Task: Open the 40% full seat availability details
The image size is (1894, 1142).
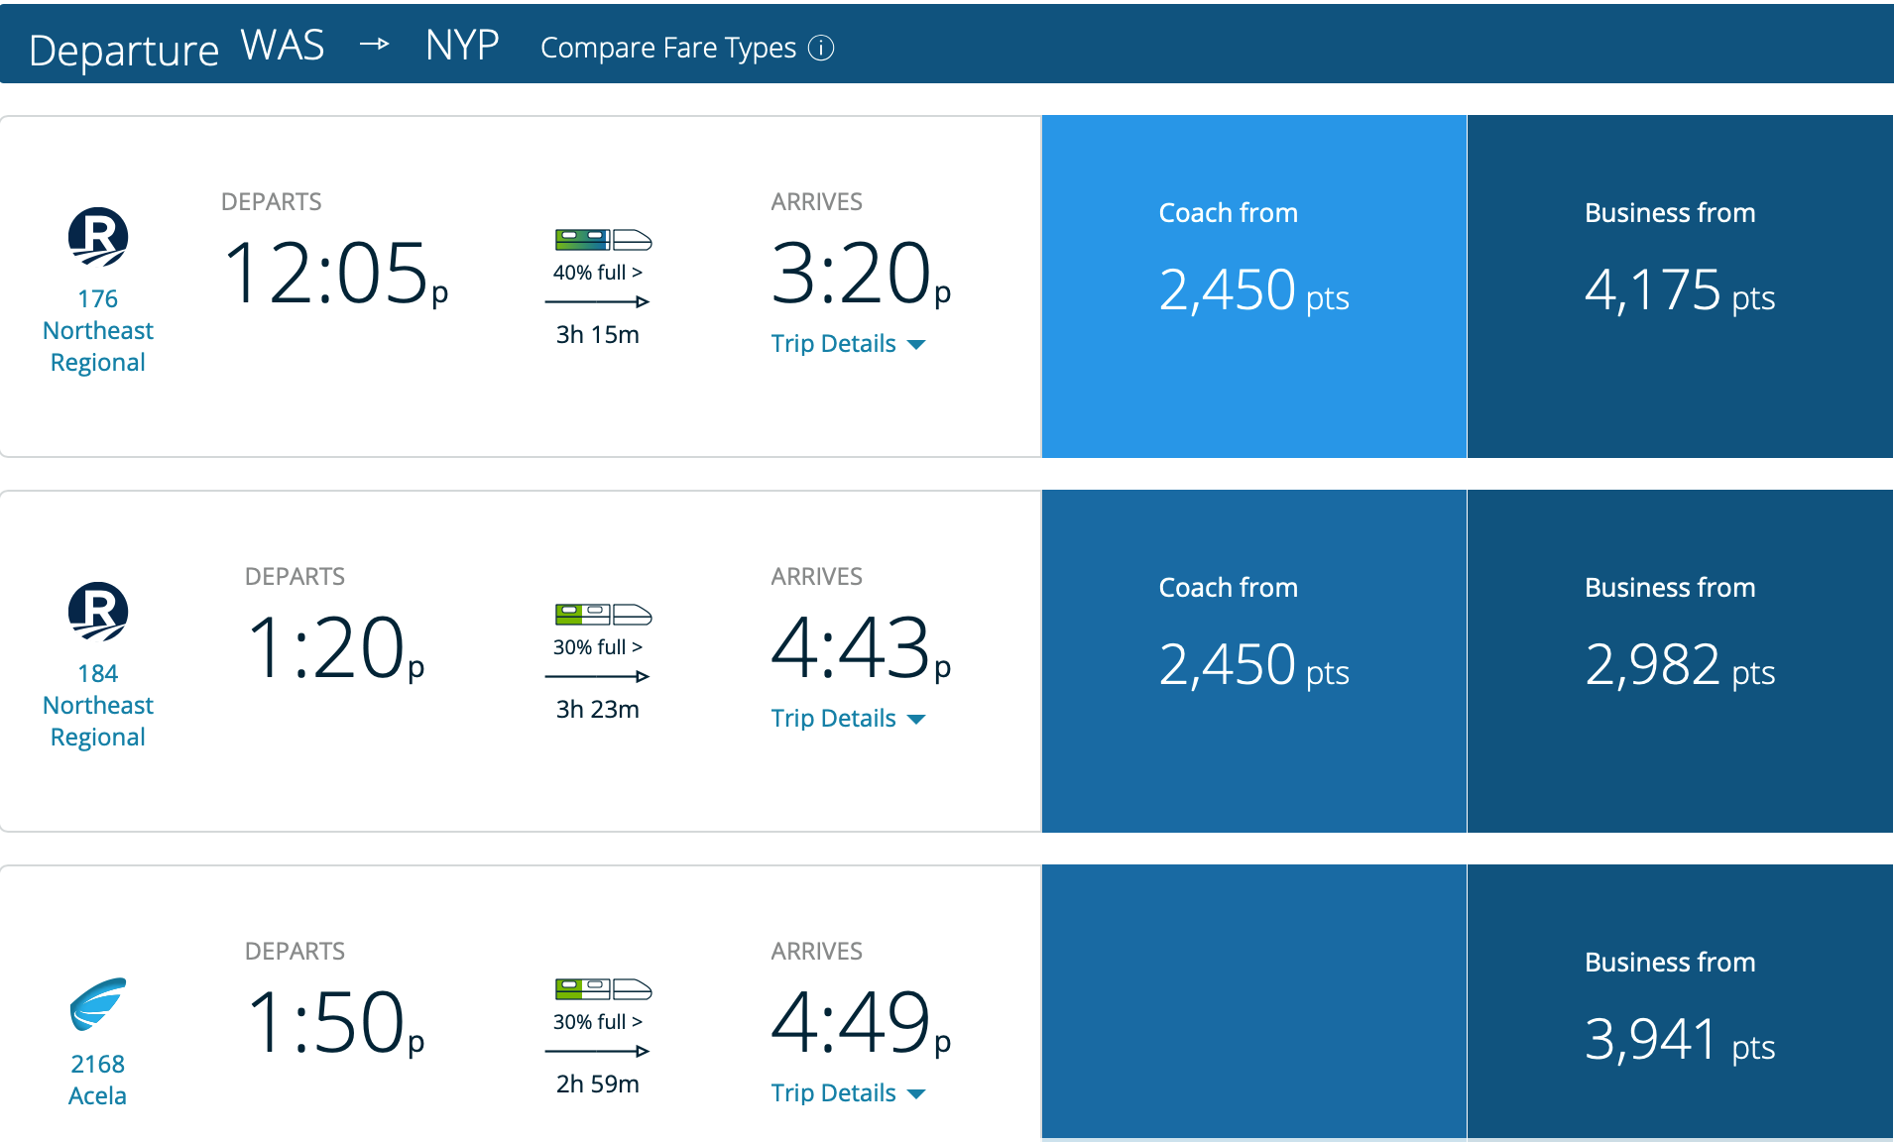Action: (597, 273)
